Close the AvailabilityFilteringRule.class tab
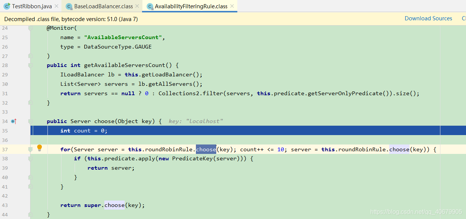The image size is (466, 219). [x=232, y=6]
